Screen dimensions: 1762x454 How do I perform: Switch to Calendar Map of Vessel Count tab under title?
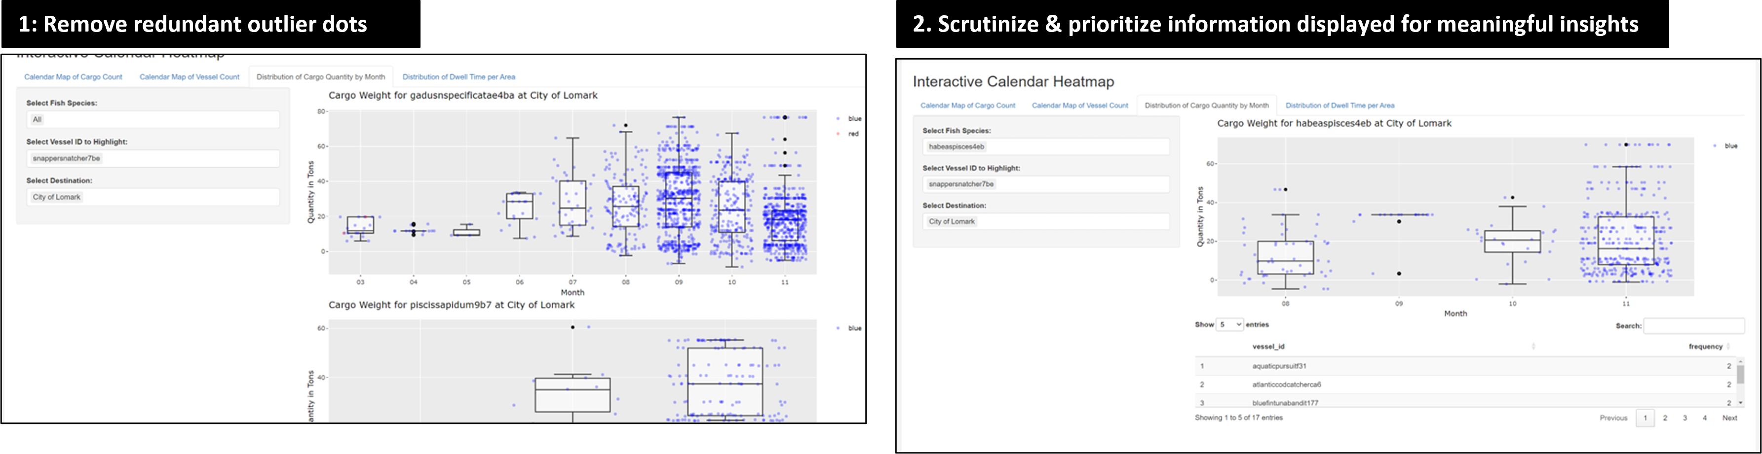[1079, 106]
